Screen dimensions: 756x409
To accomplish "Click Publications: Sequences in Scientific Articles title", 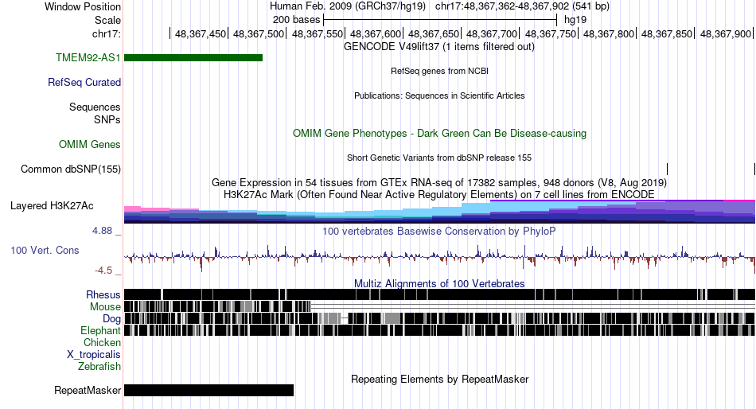I will point(439,95).
